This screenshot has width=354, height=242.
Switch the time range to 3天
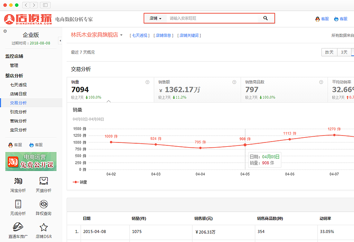pyautogui.click(x=344, y=52)
